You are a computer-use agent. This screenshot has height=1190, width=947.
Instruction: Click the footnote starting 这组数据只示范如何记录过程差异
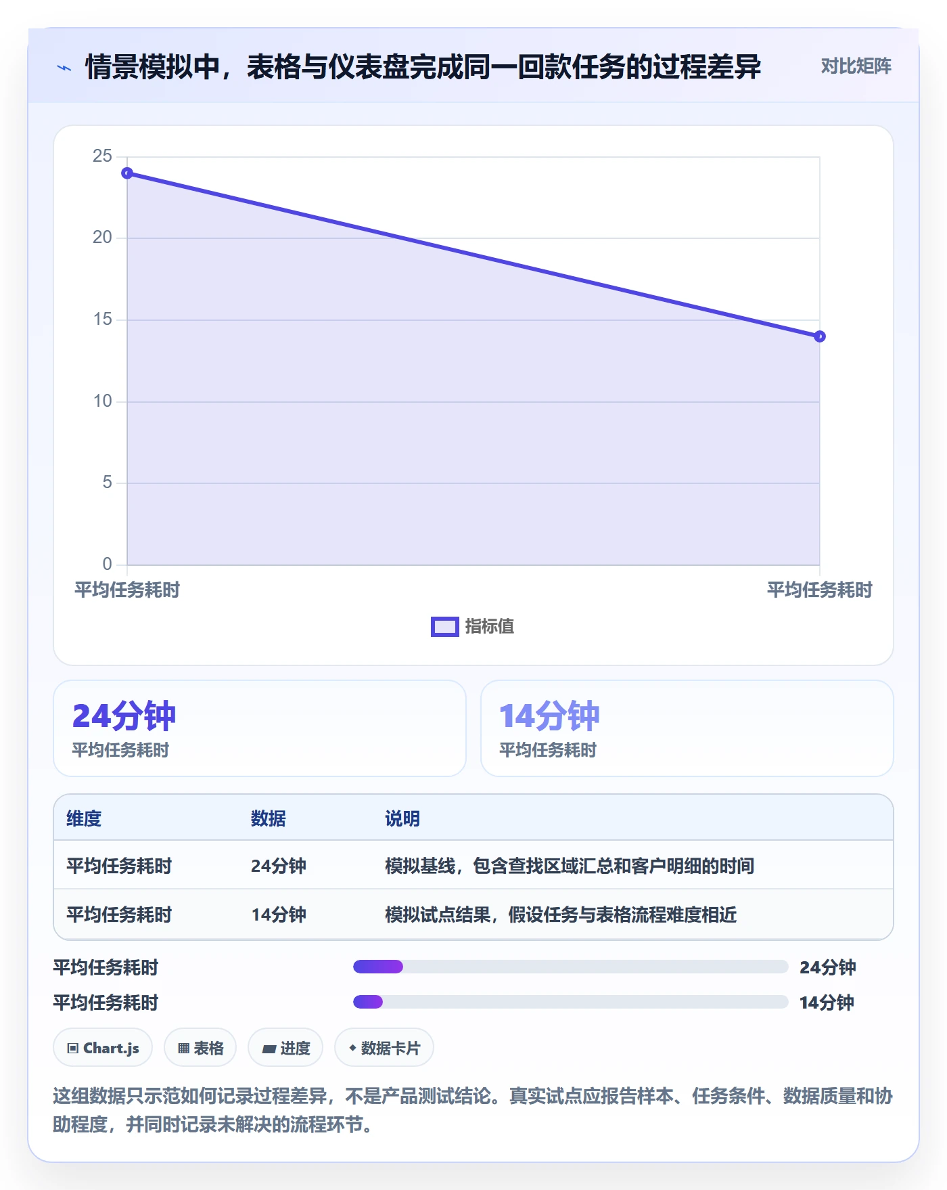coord(473,1110)
